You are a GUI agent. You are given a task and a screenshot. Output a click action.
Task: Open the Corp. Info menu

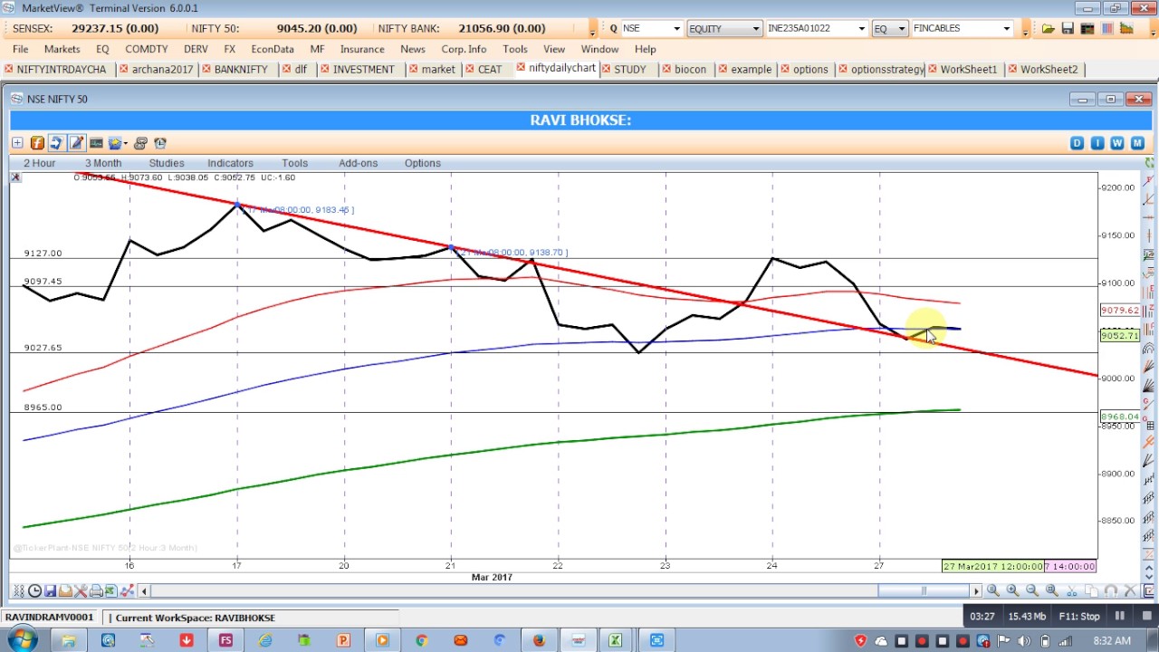point(464,49)
